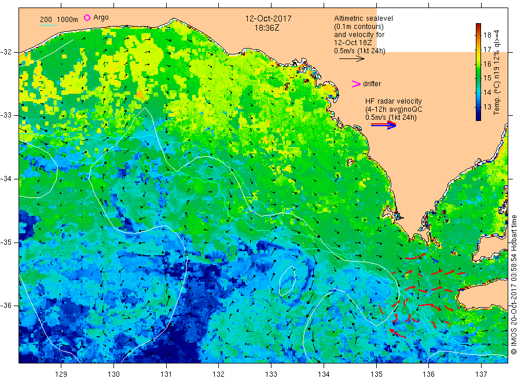The height and width of the screenshot is (382, 521).
Task: Click longitude axis label 133
Action: coord(271,374)
